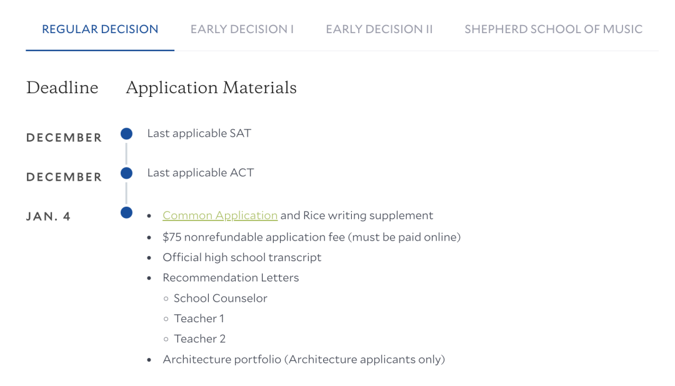The image size is (675, 386).
Task: Click the Deadline column heading
Action: pyautogui.click(x=62, y=88)
